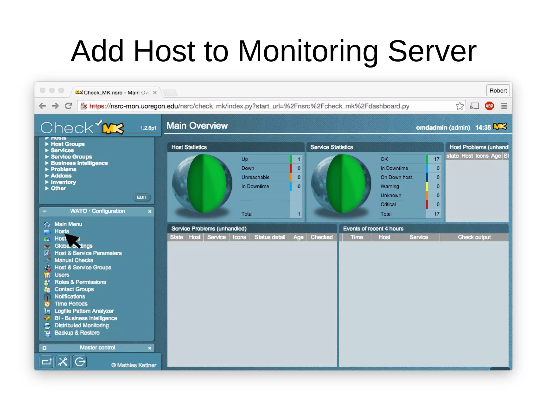Open Notifications menu entry
The height and width of the screenshot is (411, 548).
[x=70, y=296]
